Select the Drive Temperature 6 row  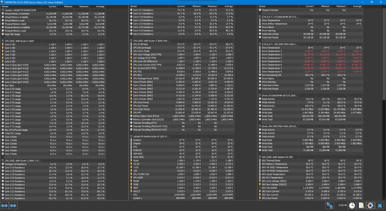[310, 65]
